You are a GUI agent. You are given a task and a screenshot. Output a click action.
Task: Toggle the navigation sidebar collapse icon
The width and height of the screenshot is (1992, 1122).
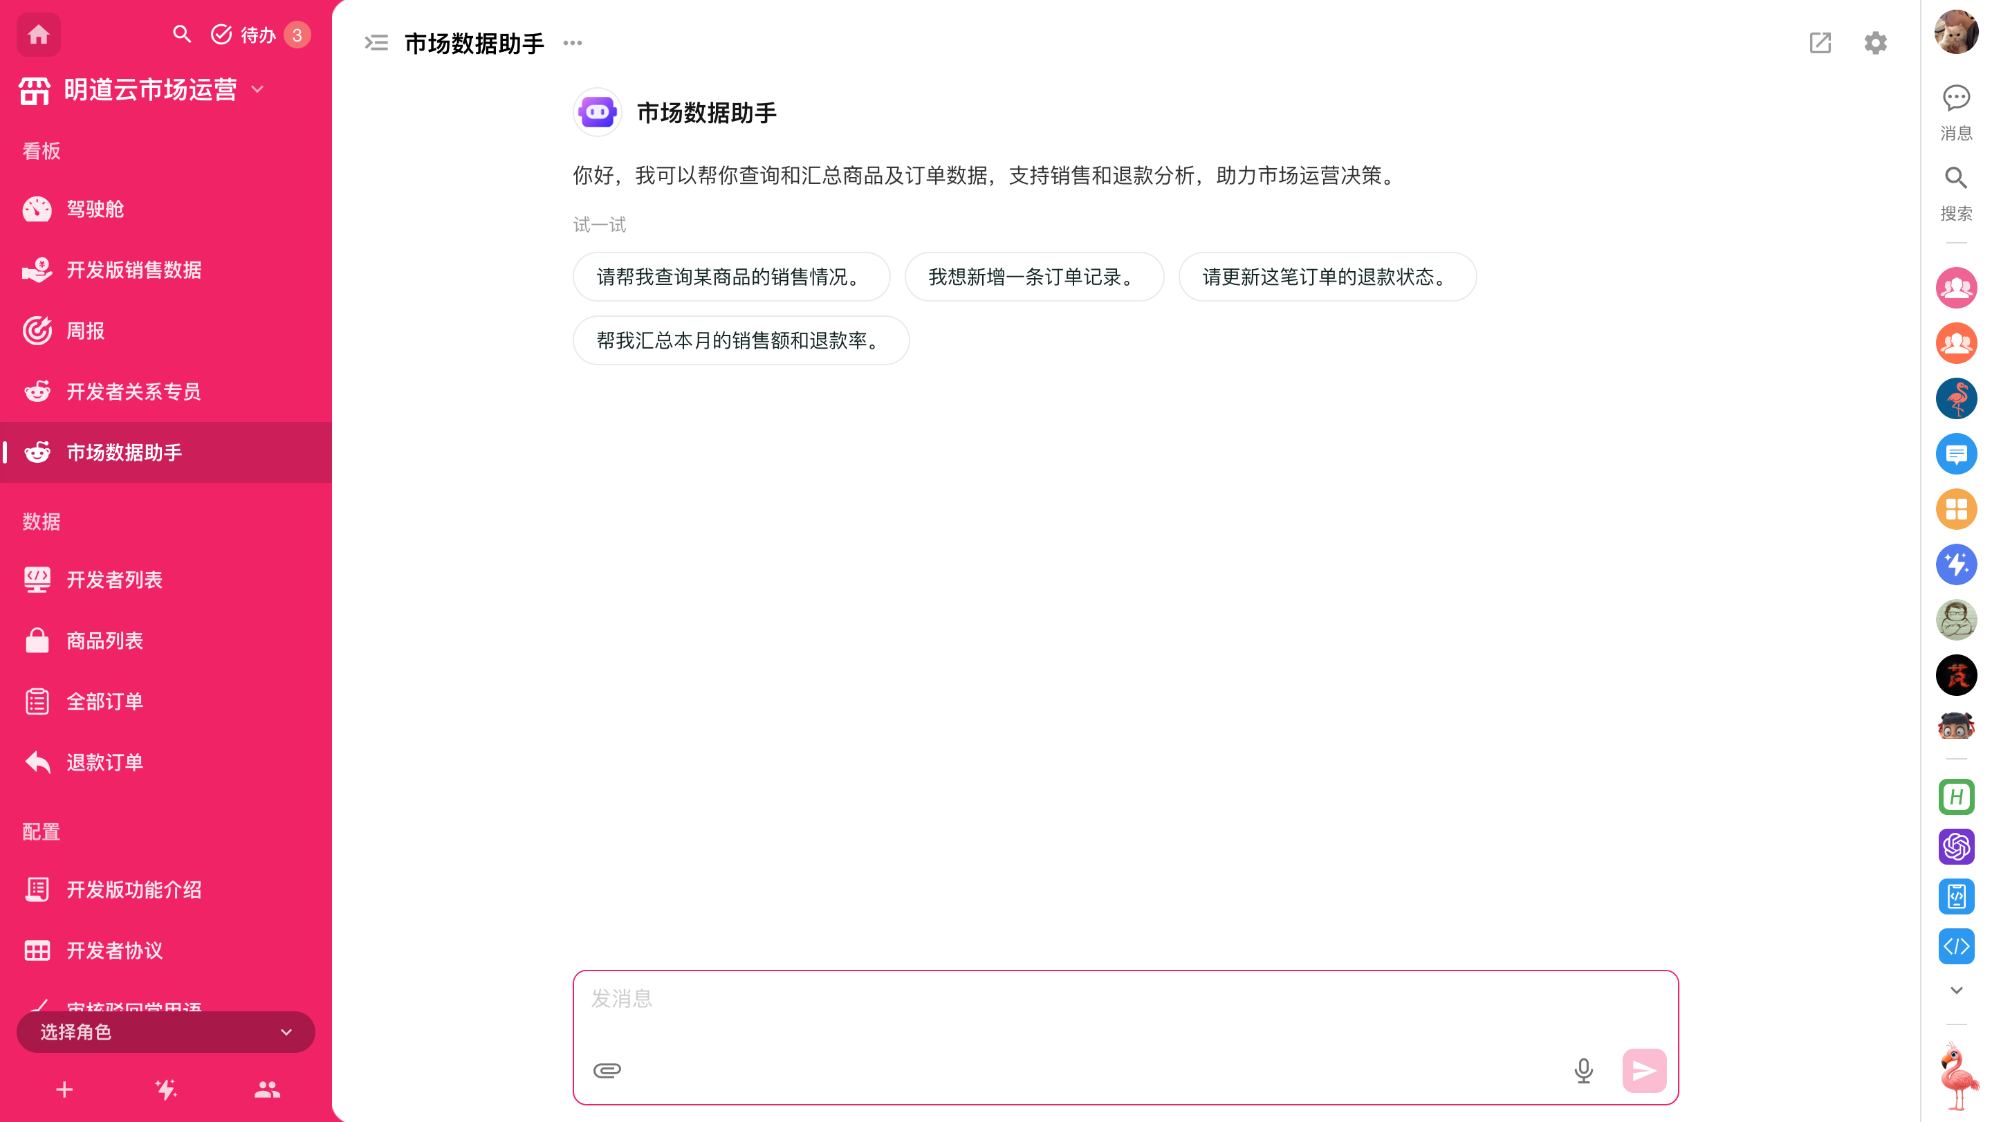click(376, 42)
